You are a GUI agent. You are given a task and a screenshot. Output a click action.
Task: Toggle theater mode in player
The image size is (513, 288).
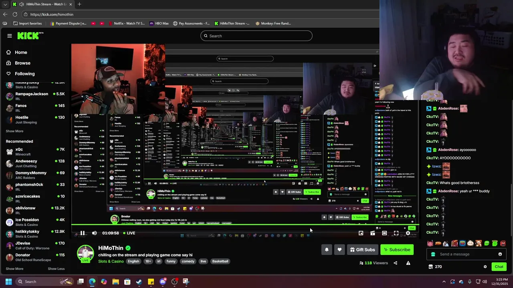[x=384, y=233]
